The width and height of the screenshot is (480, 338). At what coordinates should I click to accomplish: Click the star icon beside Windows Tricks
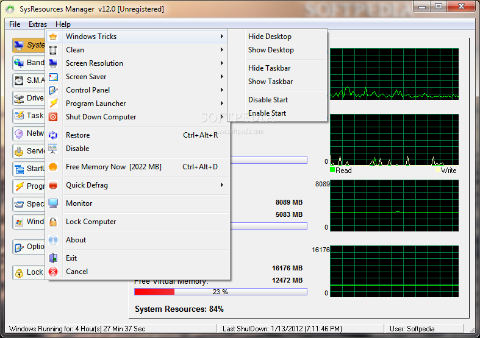click(x=53, y=37)
